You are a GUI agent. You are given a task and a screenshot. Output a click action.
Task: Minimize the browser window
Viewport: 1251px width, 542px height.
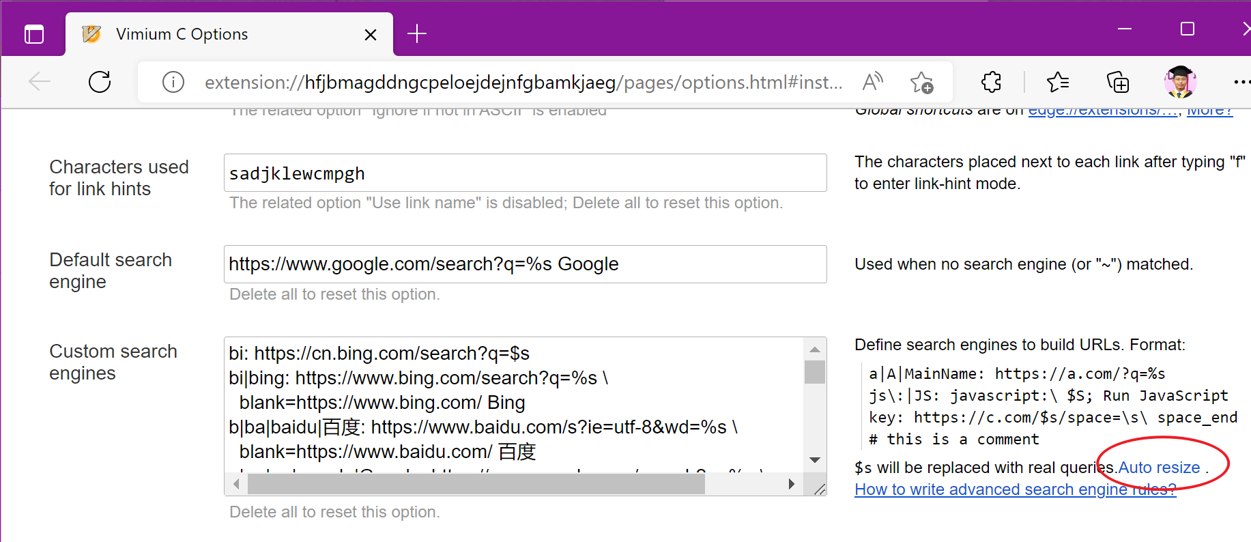(x=1125, y=29)
